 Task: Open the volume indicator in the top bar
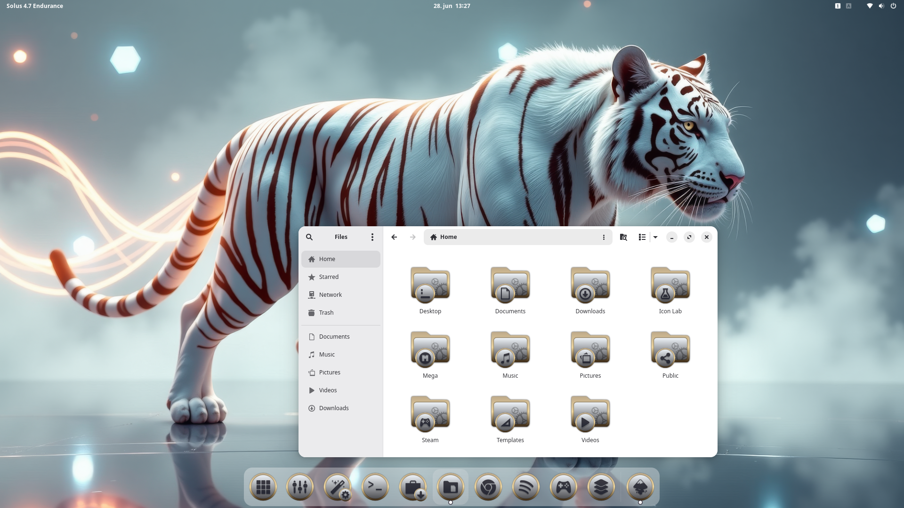881,6
